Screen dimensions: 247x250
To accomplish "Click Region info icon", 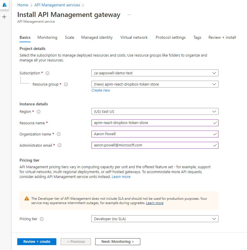I will [x=39, y=112].
